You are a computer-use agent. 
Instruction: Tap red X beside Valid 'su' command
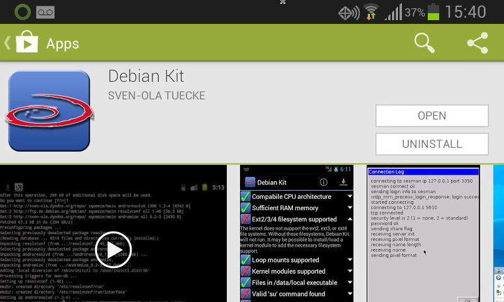(246, 294)
